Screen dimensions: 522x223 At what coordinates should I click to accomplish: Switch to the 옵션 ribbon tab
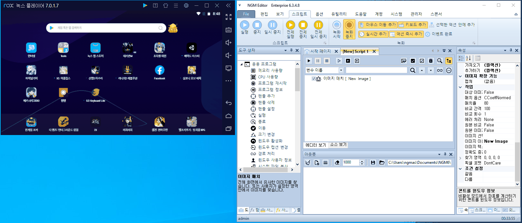tap(319, 14)
